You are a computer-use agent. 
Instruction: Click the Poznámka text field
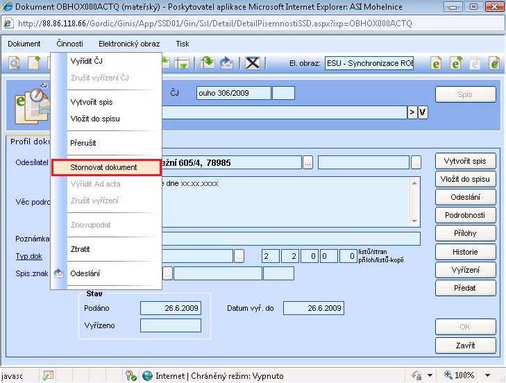tap(291, 239)
